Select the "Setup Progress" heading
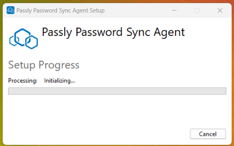 44,65
